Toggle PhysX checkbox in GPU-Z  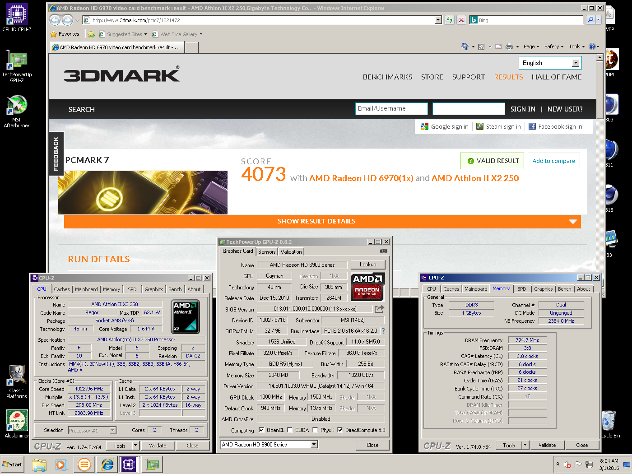315,430
